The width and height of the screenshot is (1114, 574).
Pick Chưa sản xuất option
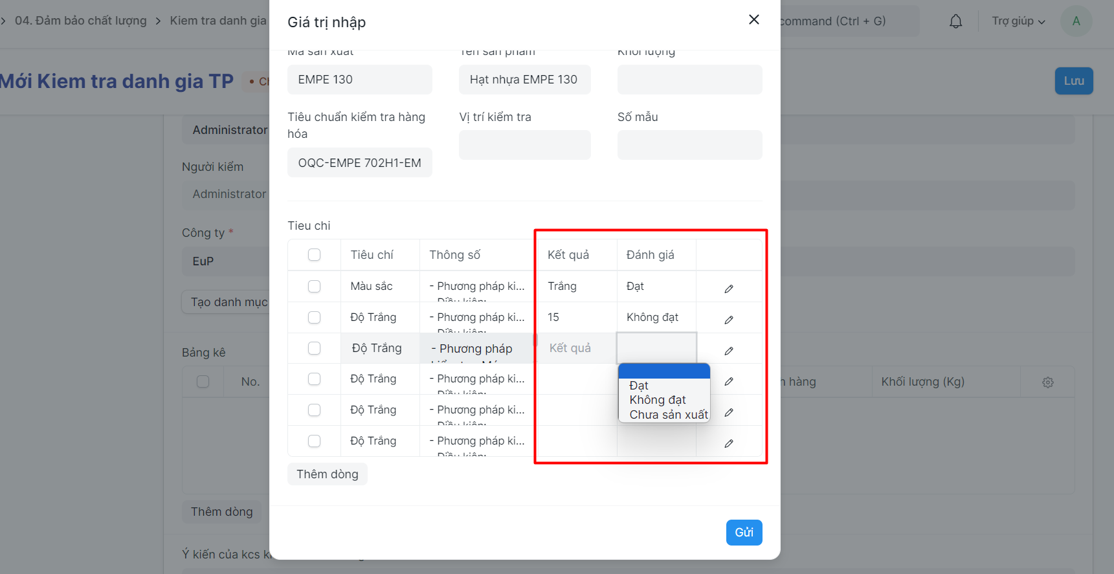(668, 415)
